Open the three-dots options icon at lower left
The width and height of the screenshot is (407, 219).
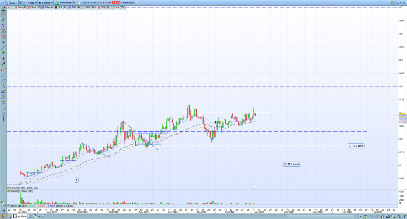tap(3, 211)
